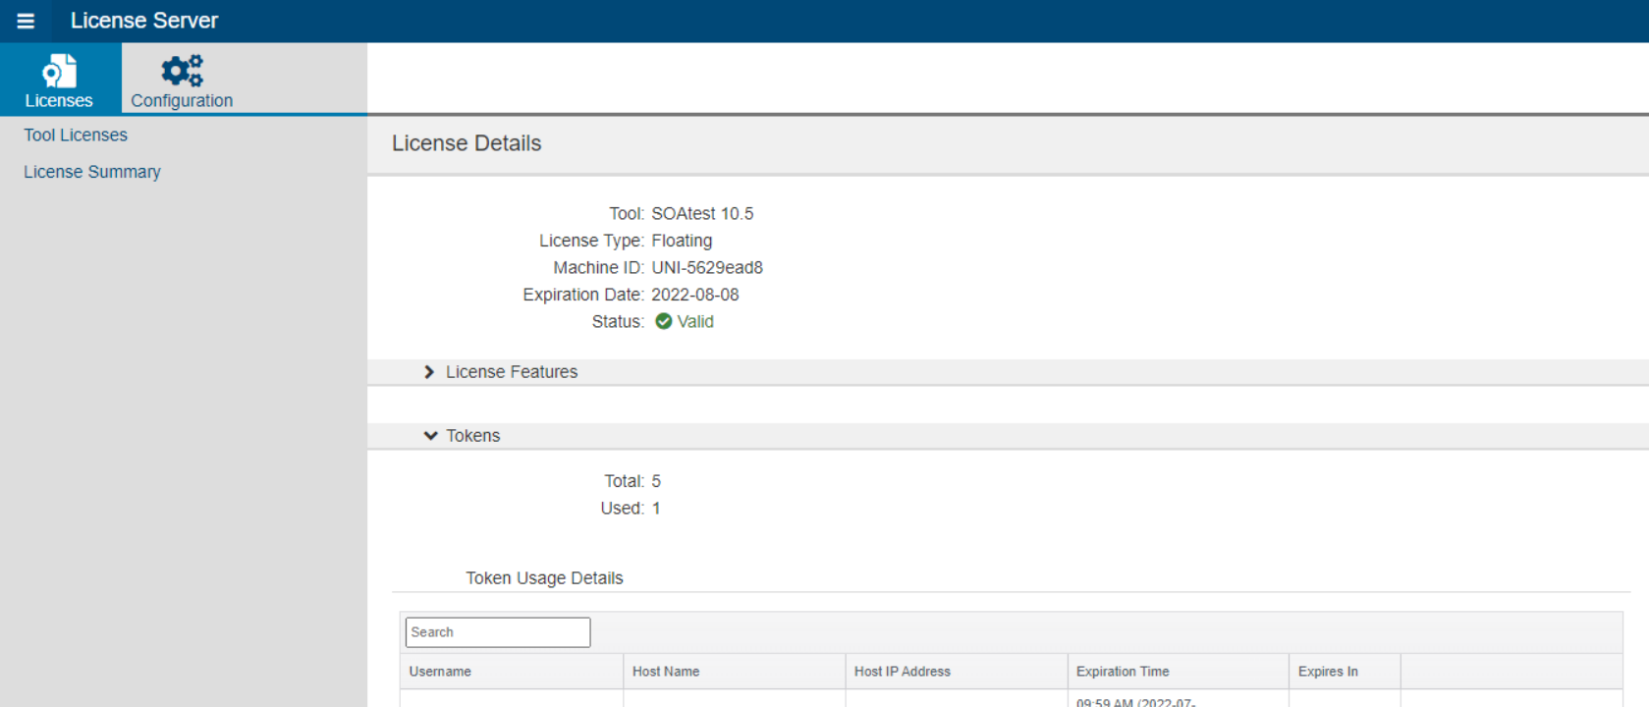The height and width of the screenshot is (707, 1649).
Task: Open the Tool Licenses link
Action: click(x=76, y=136)
